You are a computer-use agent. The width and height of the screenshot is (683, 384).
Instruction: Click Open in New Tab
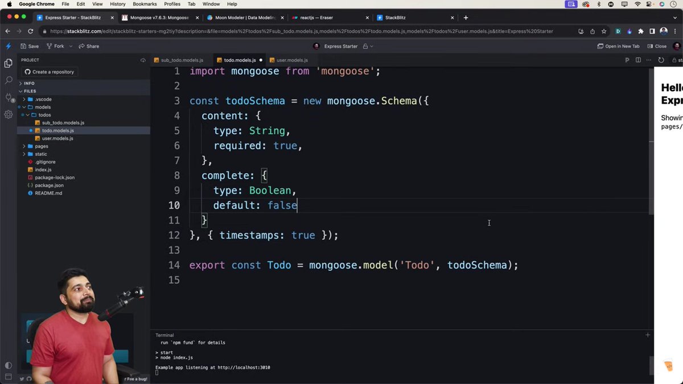[618, 46]
